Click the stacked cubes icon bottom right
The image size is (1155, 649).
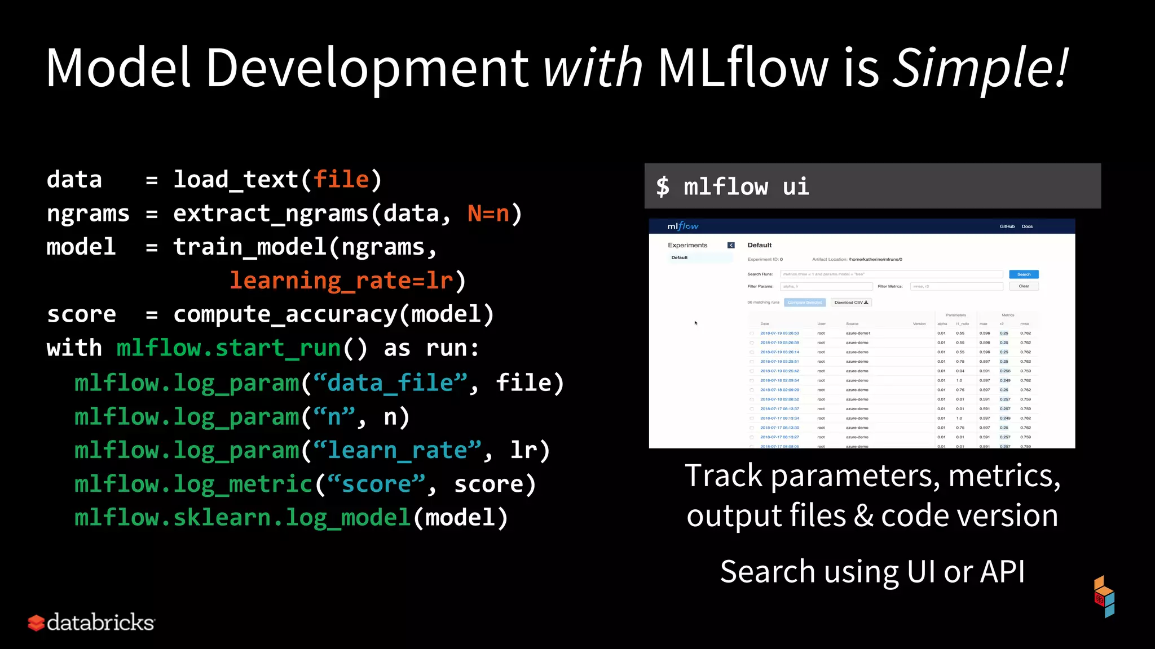coord(1104,597)
